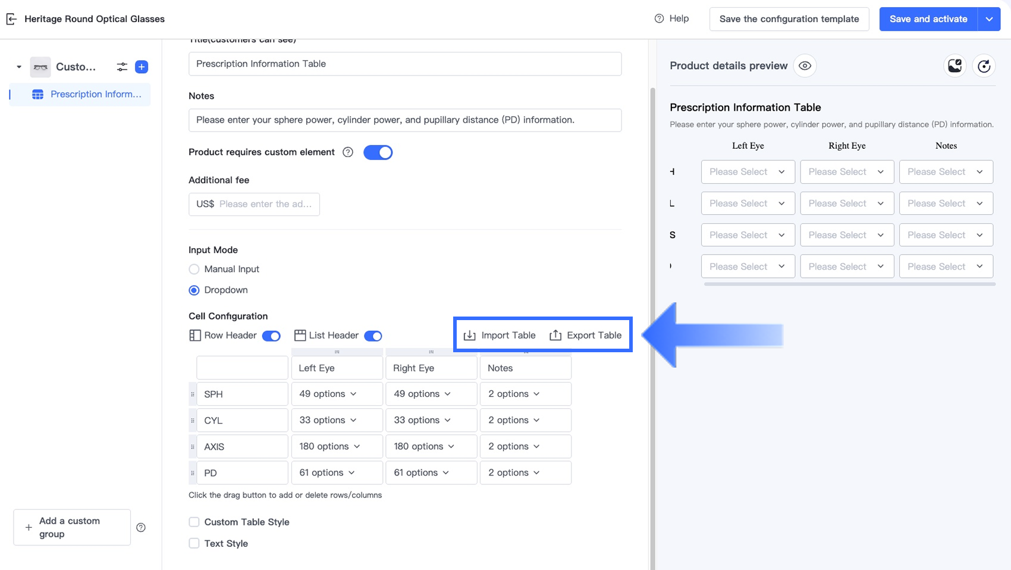
Task: Select the Manual Input radio option
Action: pyautogui.click(x=194, y=270)
